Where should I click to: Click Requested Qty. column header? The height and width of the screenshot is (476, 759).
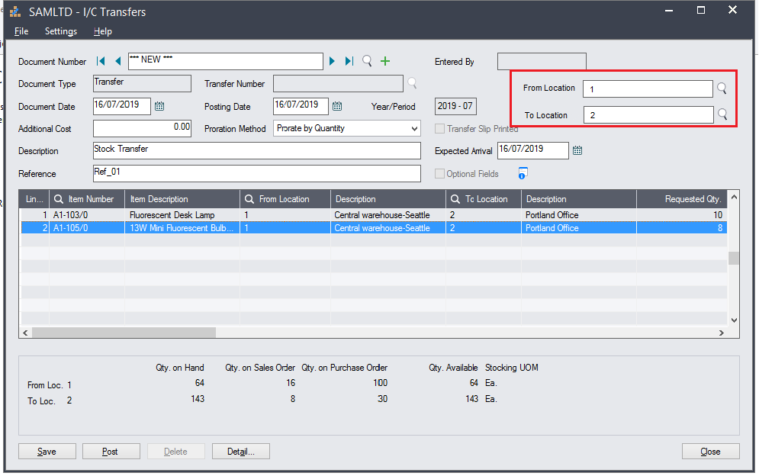point(682,199)
